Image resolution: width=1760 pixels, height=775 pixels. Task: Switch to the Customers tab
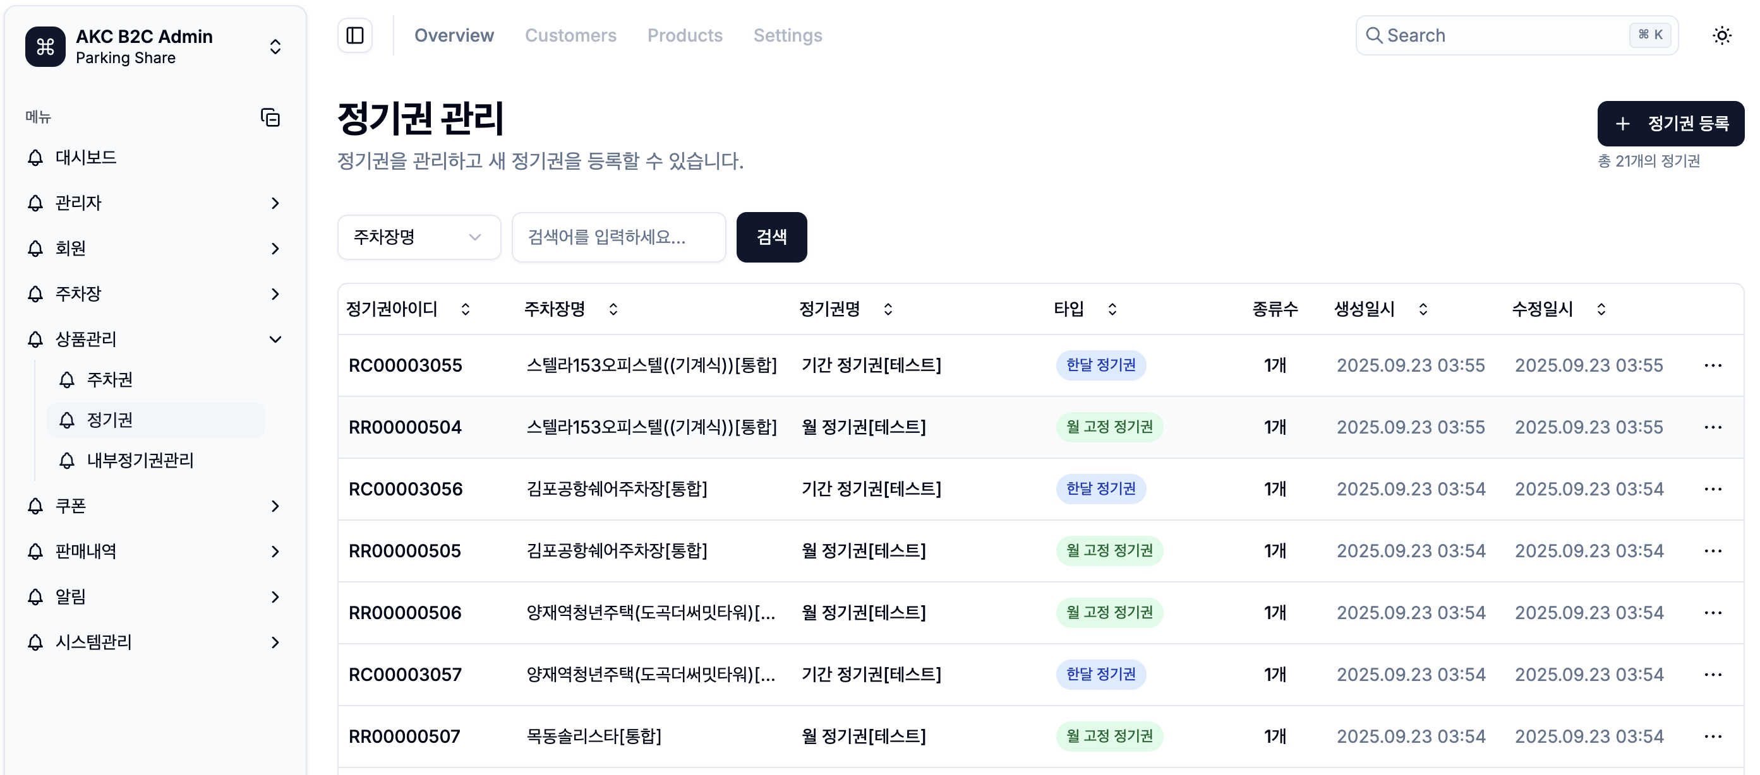point(570,35)
